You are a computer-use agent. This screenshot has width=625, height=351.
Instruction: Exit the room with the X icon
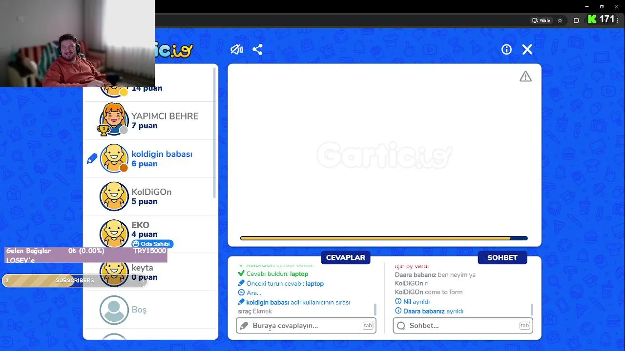tap(527, 49)
